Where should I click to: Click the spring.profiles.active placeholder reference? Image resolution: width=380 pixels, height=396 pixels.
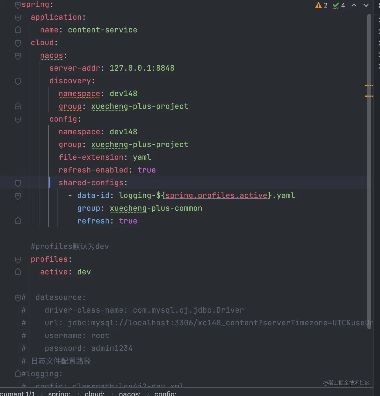216,195
